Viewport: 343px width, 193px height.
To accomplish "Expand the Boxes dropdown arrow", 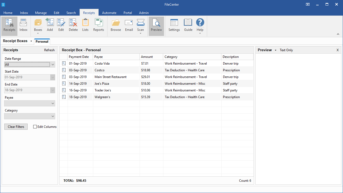I will tap(38, 33).
